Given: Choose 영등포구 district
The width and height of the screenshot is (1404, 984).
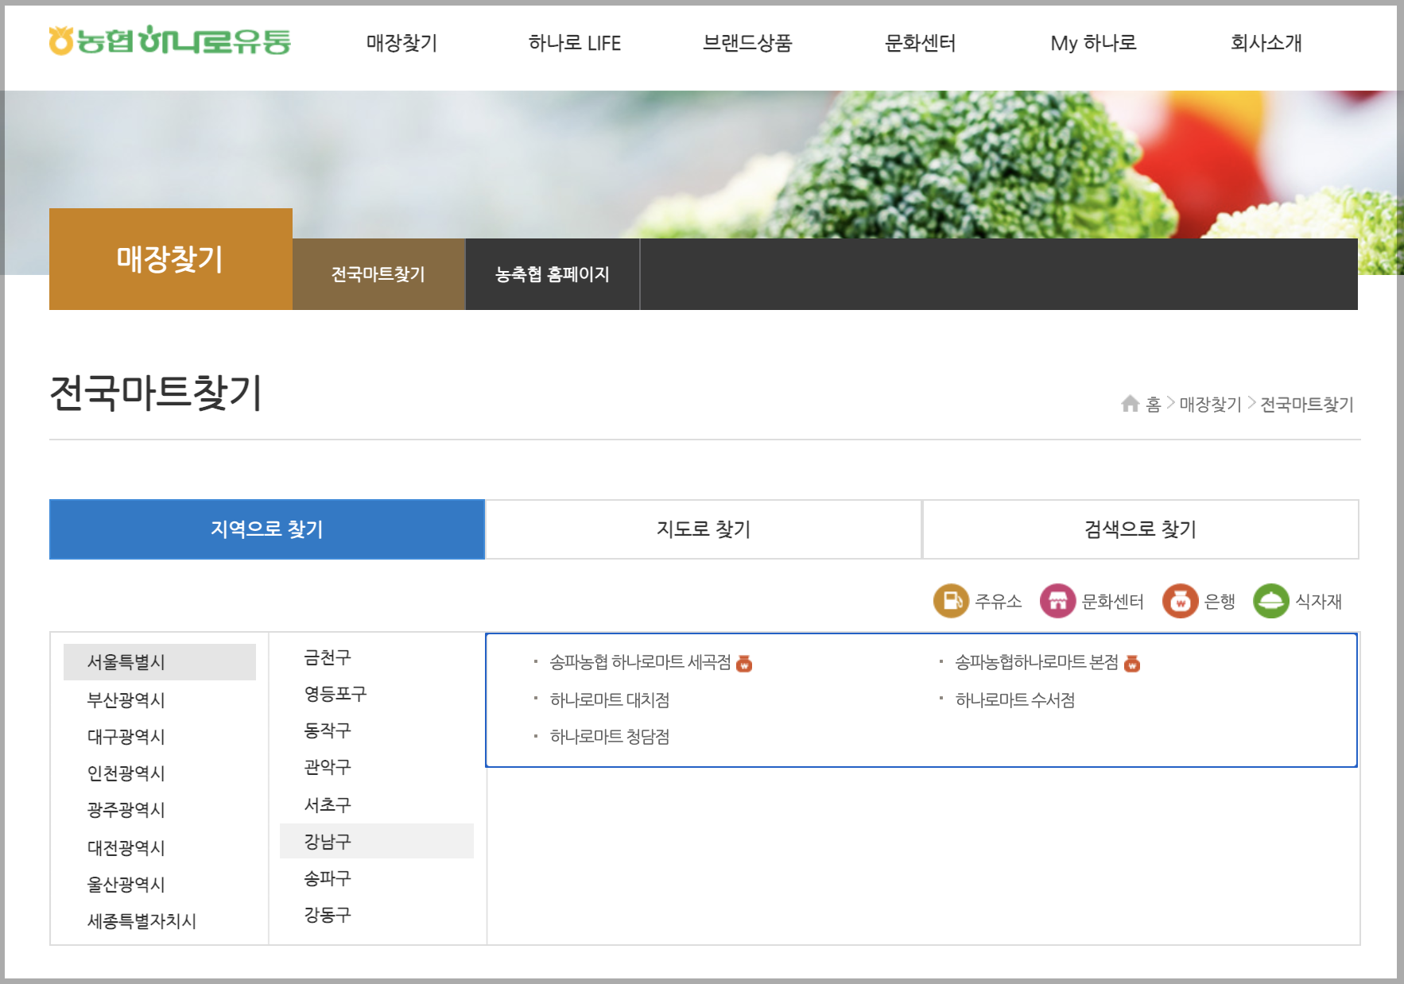Looking at the screenshot, I should (x=335, y=694).
